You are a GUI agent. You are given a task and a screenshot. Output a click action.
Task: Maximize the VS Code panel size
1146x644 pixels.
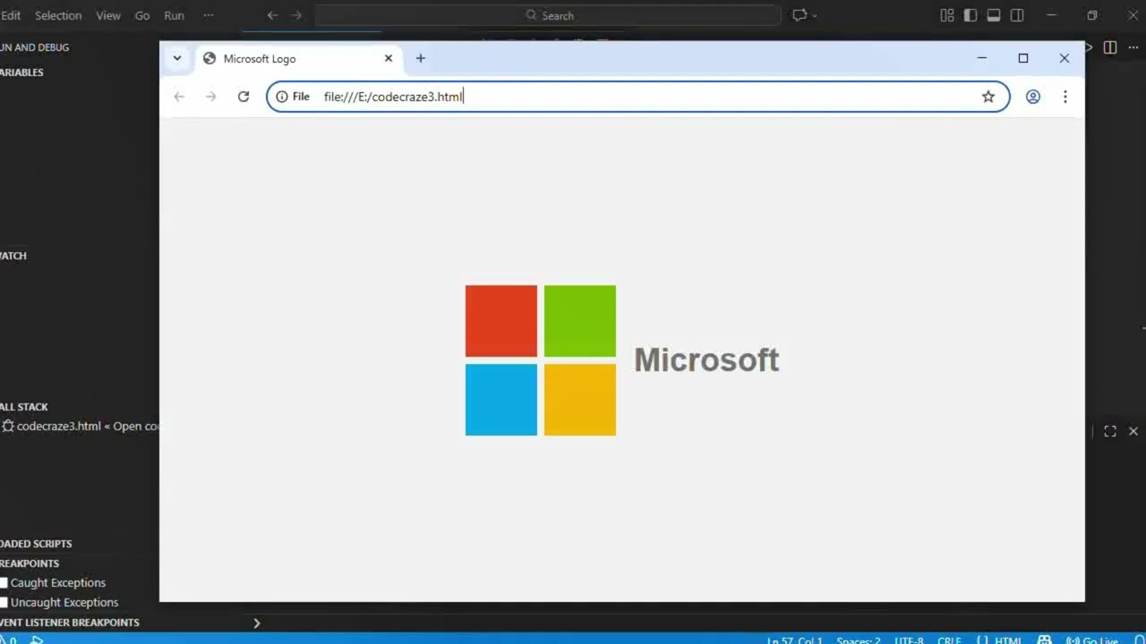pyautogui.click(x=1110, y=431)
